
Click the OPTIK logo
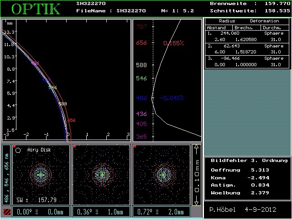pos(36,8)
